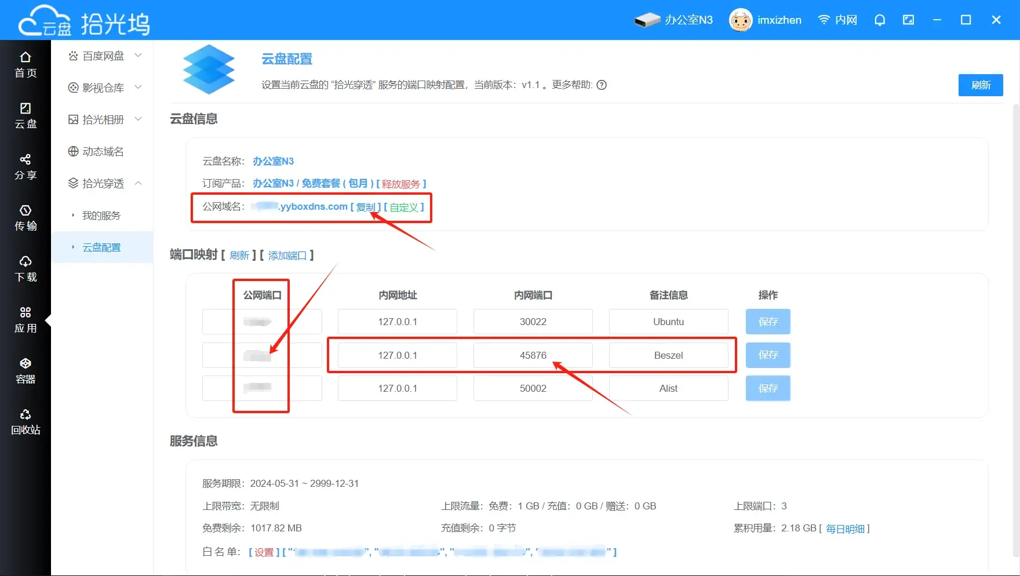Click the 更多帮助 help question mark icon
Viewport: 1020px width, 576px height.
[x=602, y=85]
